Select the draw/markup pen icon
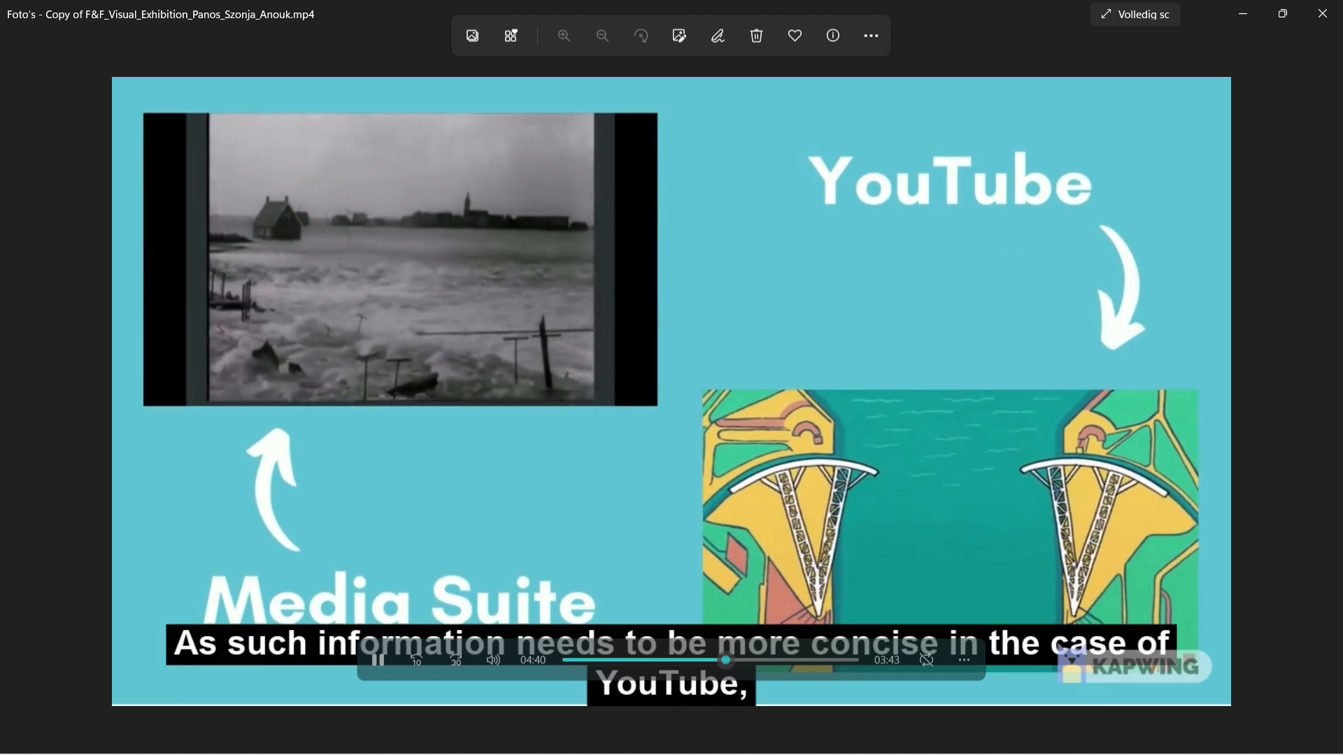This screenshot has width=1343, height=755. point(718,36)
